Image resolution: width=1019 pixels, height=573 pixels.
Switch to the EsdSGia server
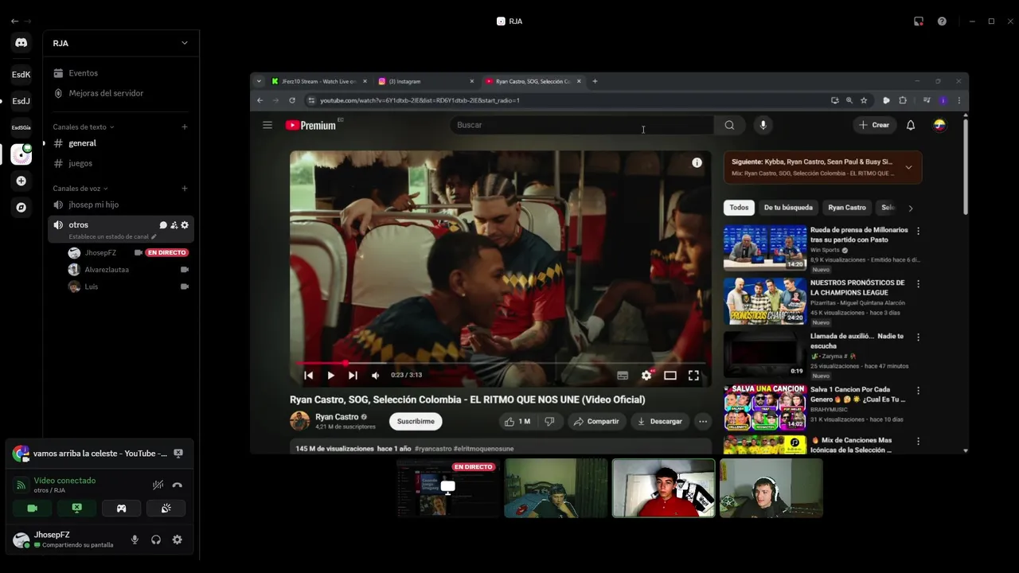tap(21, 127)
